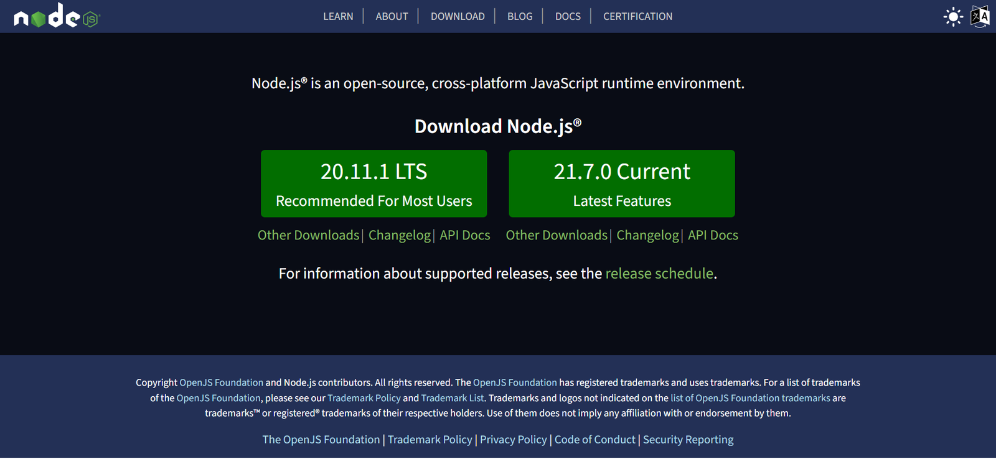Screen dimensions: 996x459
Task: Toggle the dark/light theme sun icon
Action: pyautogui.click(x=953, y=17)
